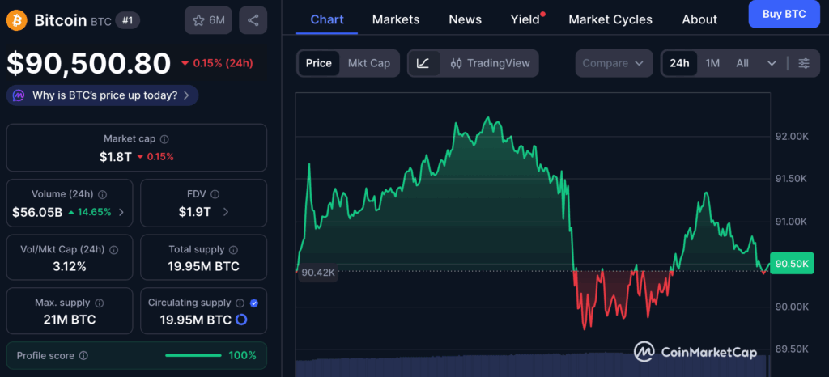
Task: Click the circulating supply verified badge
Action: point(254,303)
